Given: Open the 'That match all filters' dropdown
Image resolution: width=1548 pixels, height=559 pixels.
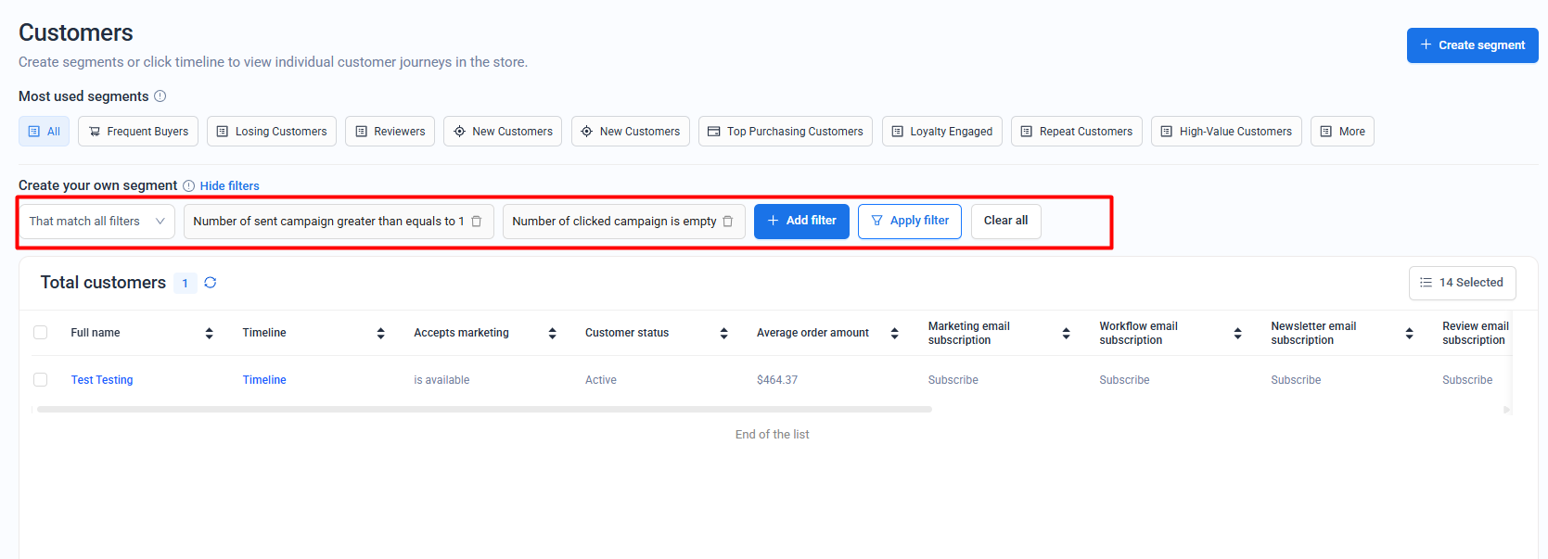Looking at the screenshot, I should coord(96,222).
